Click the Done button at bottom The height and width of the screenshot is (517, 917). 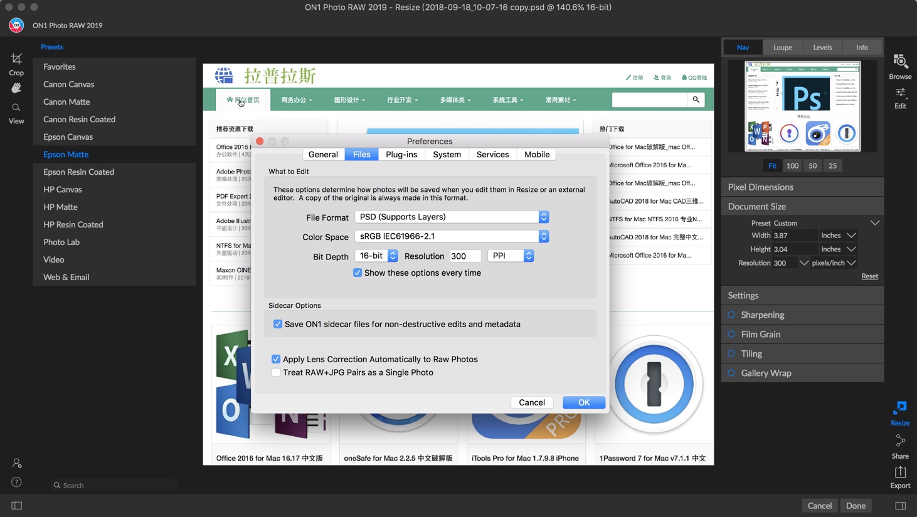856,506
